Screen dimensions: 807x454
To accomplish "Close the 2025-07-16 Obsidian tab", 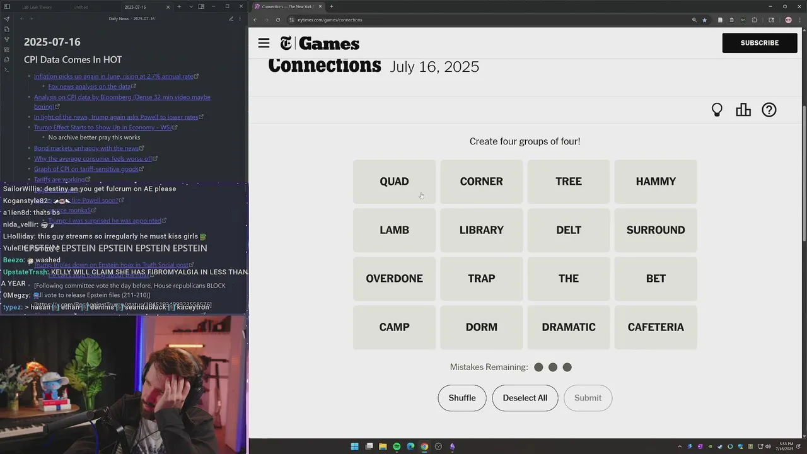I will tap(168, 7).
